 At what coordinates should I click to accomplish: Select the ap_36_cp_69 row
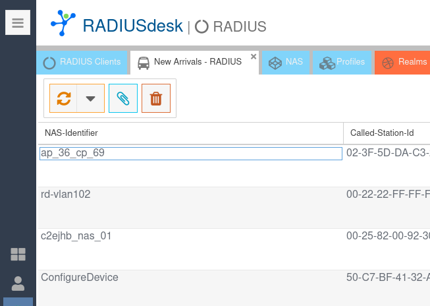[190, 154]
